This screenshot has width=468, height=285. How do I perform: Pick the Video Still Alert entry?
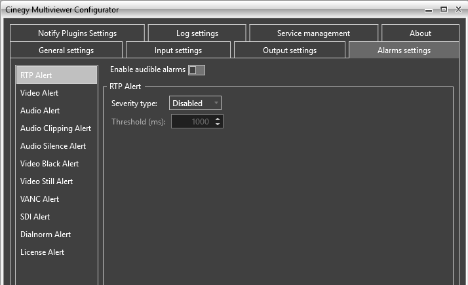[57, 181]
